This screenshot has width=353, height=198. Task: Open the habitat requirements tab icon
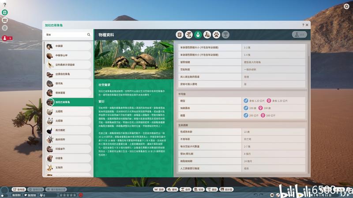(x=189, y=35)
